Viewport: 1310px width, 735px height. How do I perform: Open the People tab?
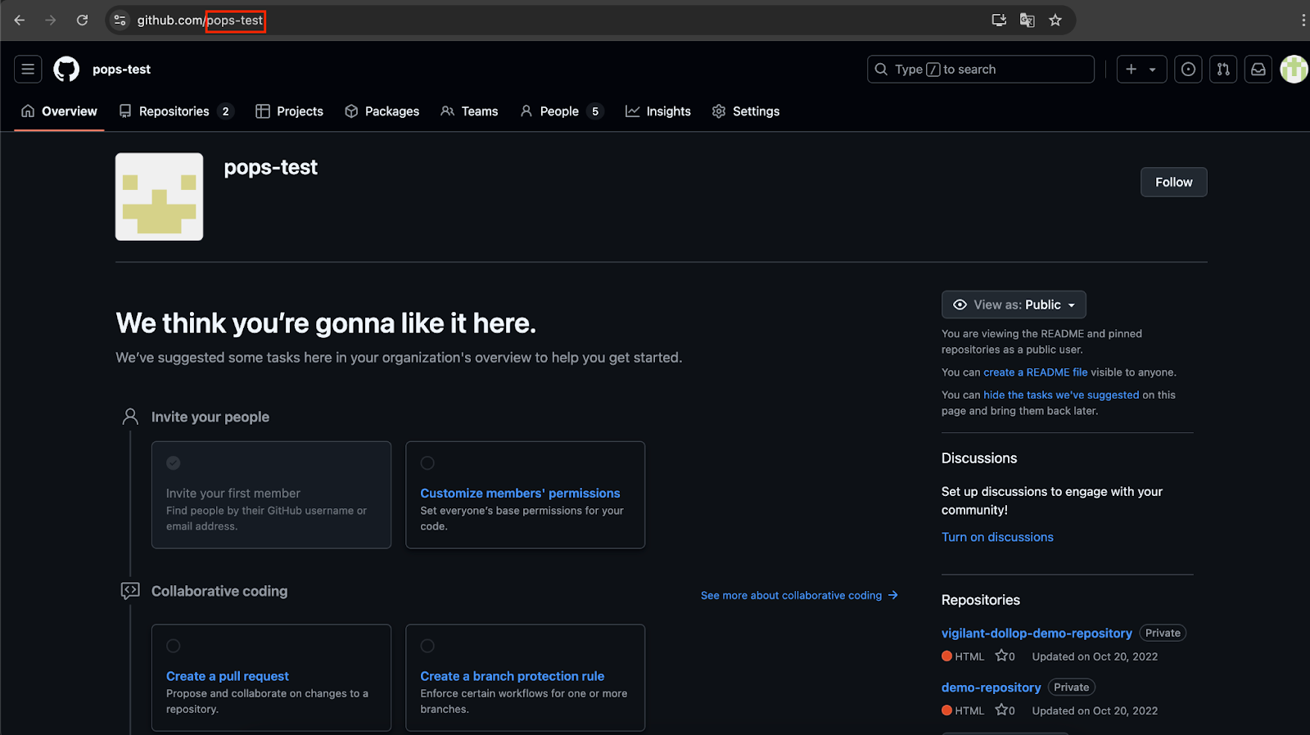click(x=562, y=111)
